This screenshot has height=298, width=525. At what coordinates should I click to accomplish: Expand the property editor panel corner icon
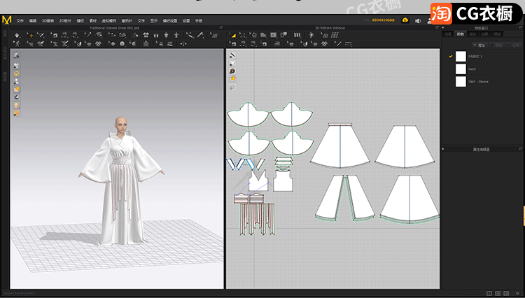520,149
